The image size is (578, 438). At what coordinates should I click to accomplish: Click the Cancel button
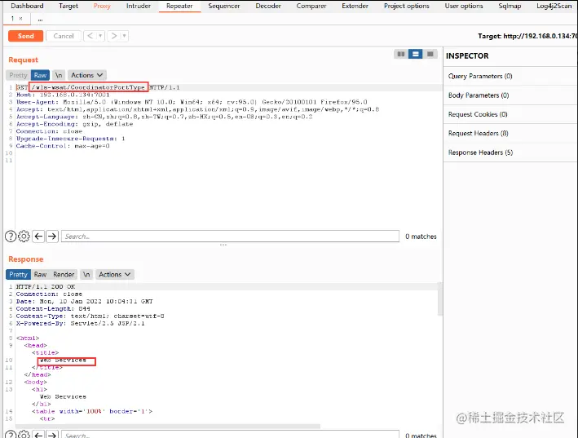64,36
